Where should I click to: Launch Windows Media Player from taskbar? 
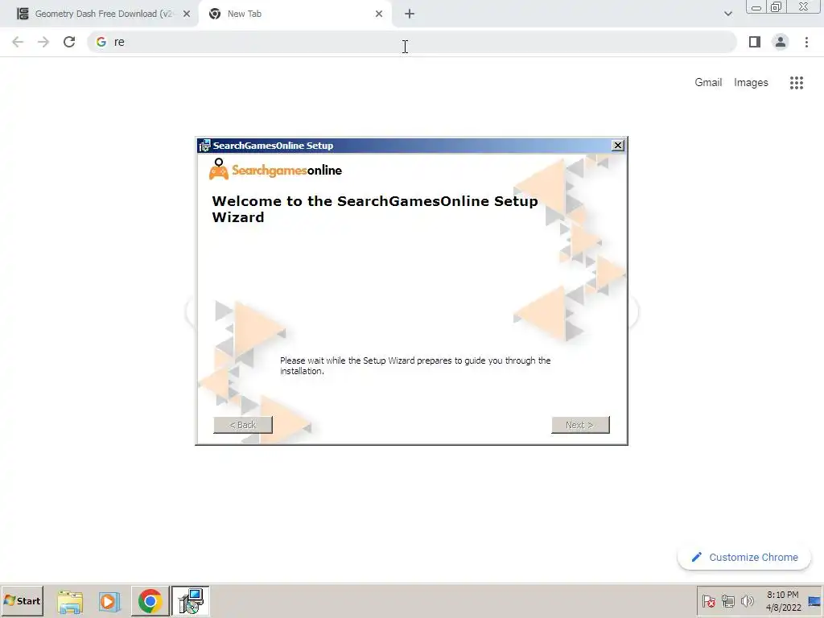tap(109, 601)
